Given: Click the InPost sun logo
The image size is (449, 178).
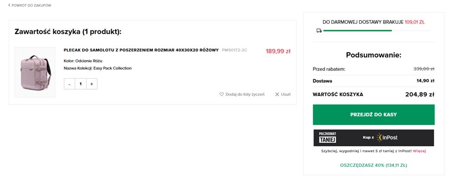Looking at the screenshot, I should (380, 138).
